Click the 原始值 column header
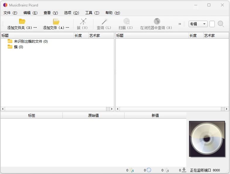The width and height of the screenshot is (230, 174). pyautogui.click(x=93, y=116)
